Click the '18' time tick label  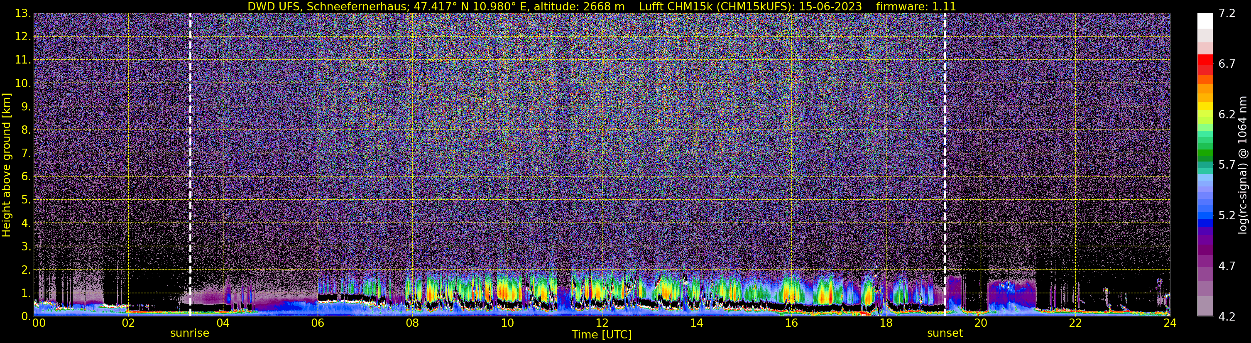coord(886,323)
